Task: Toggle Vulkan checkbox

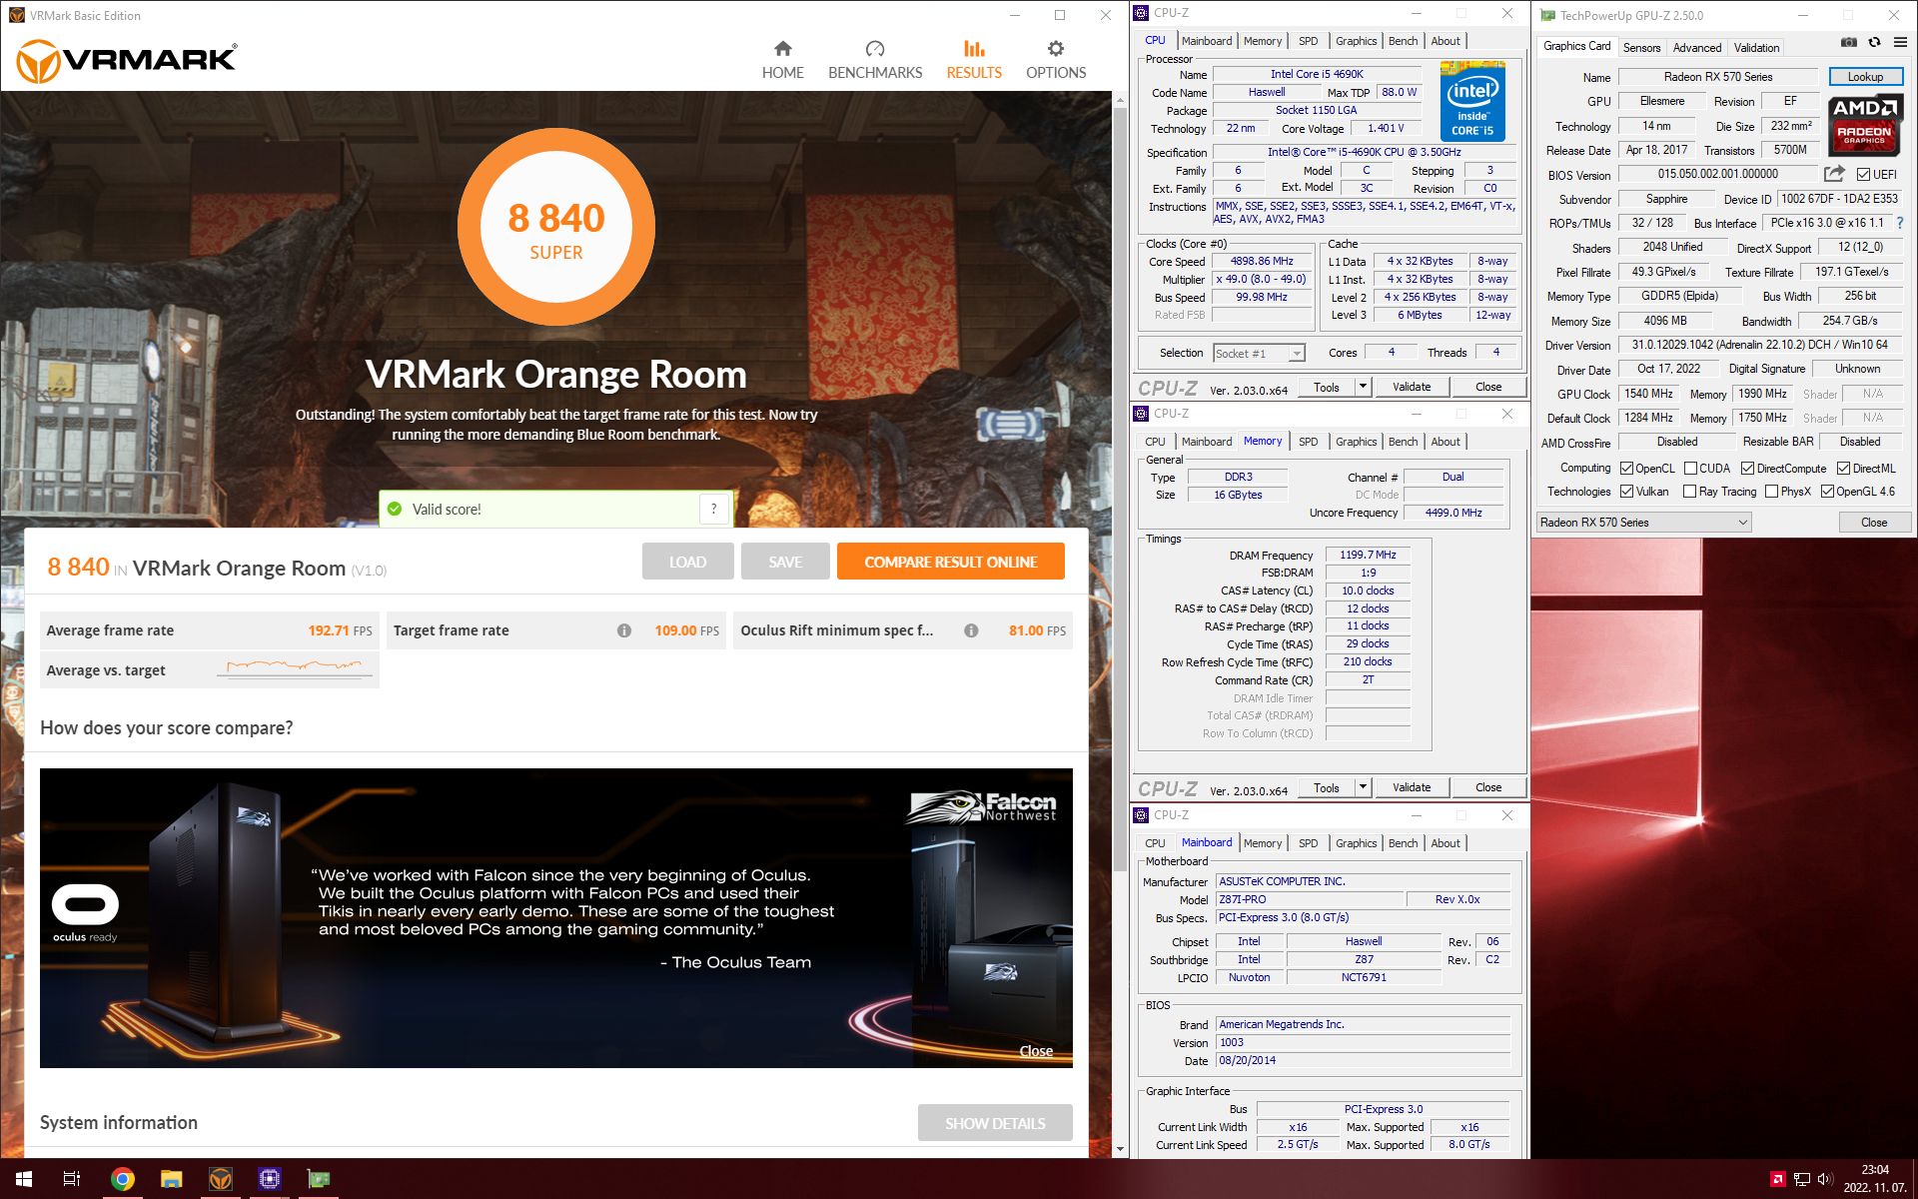Action: pyautogui.click(x=1626, y=492)
